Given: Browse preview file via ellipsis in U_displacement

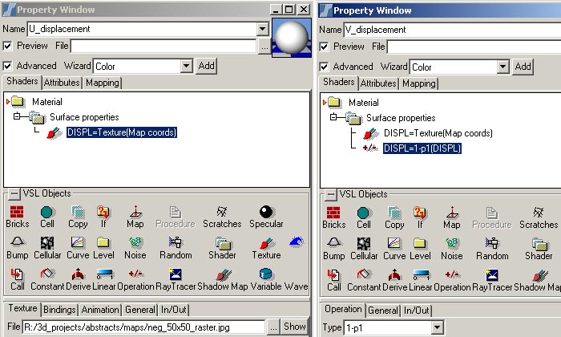Looking at the screenshot, I should [x=264, y=47].
